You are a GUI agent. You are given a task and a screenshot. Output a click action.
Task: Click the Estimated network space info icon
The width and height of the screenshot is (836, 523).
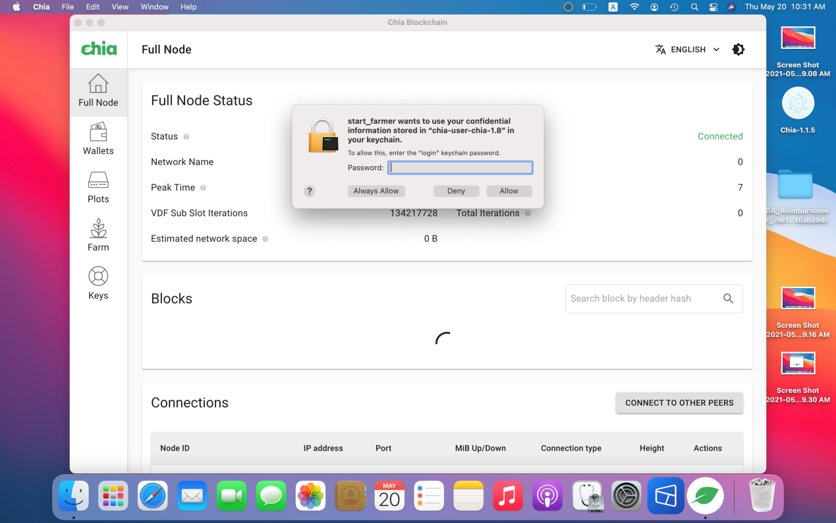[265, 239]
